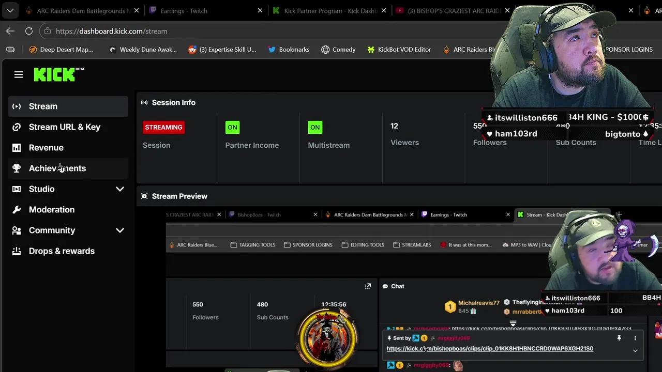Select the Revenue chart icon in the sidebar
The image size is (662, 372).
(x=16, y=148)
